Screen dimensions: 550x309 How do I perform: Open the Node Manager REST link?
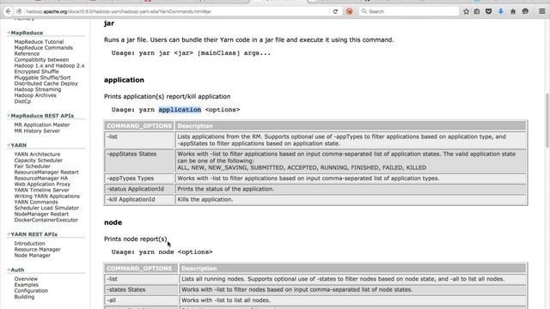click(33, 255)
